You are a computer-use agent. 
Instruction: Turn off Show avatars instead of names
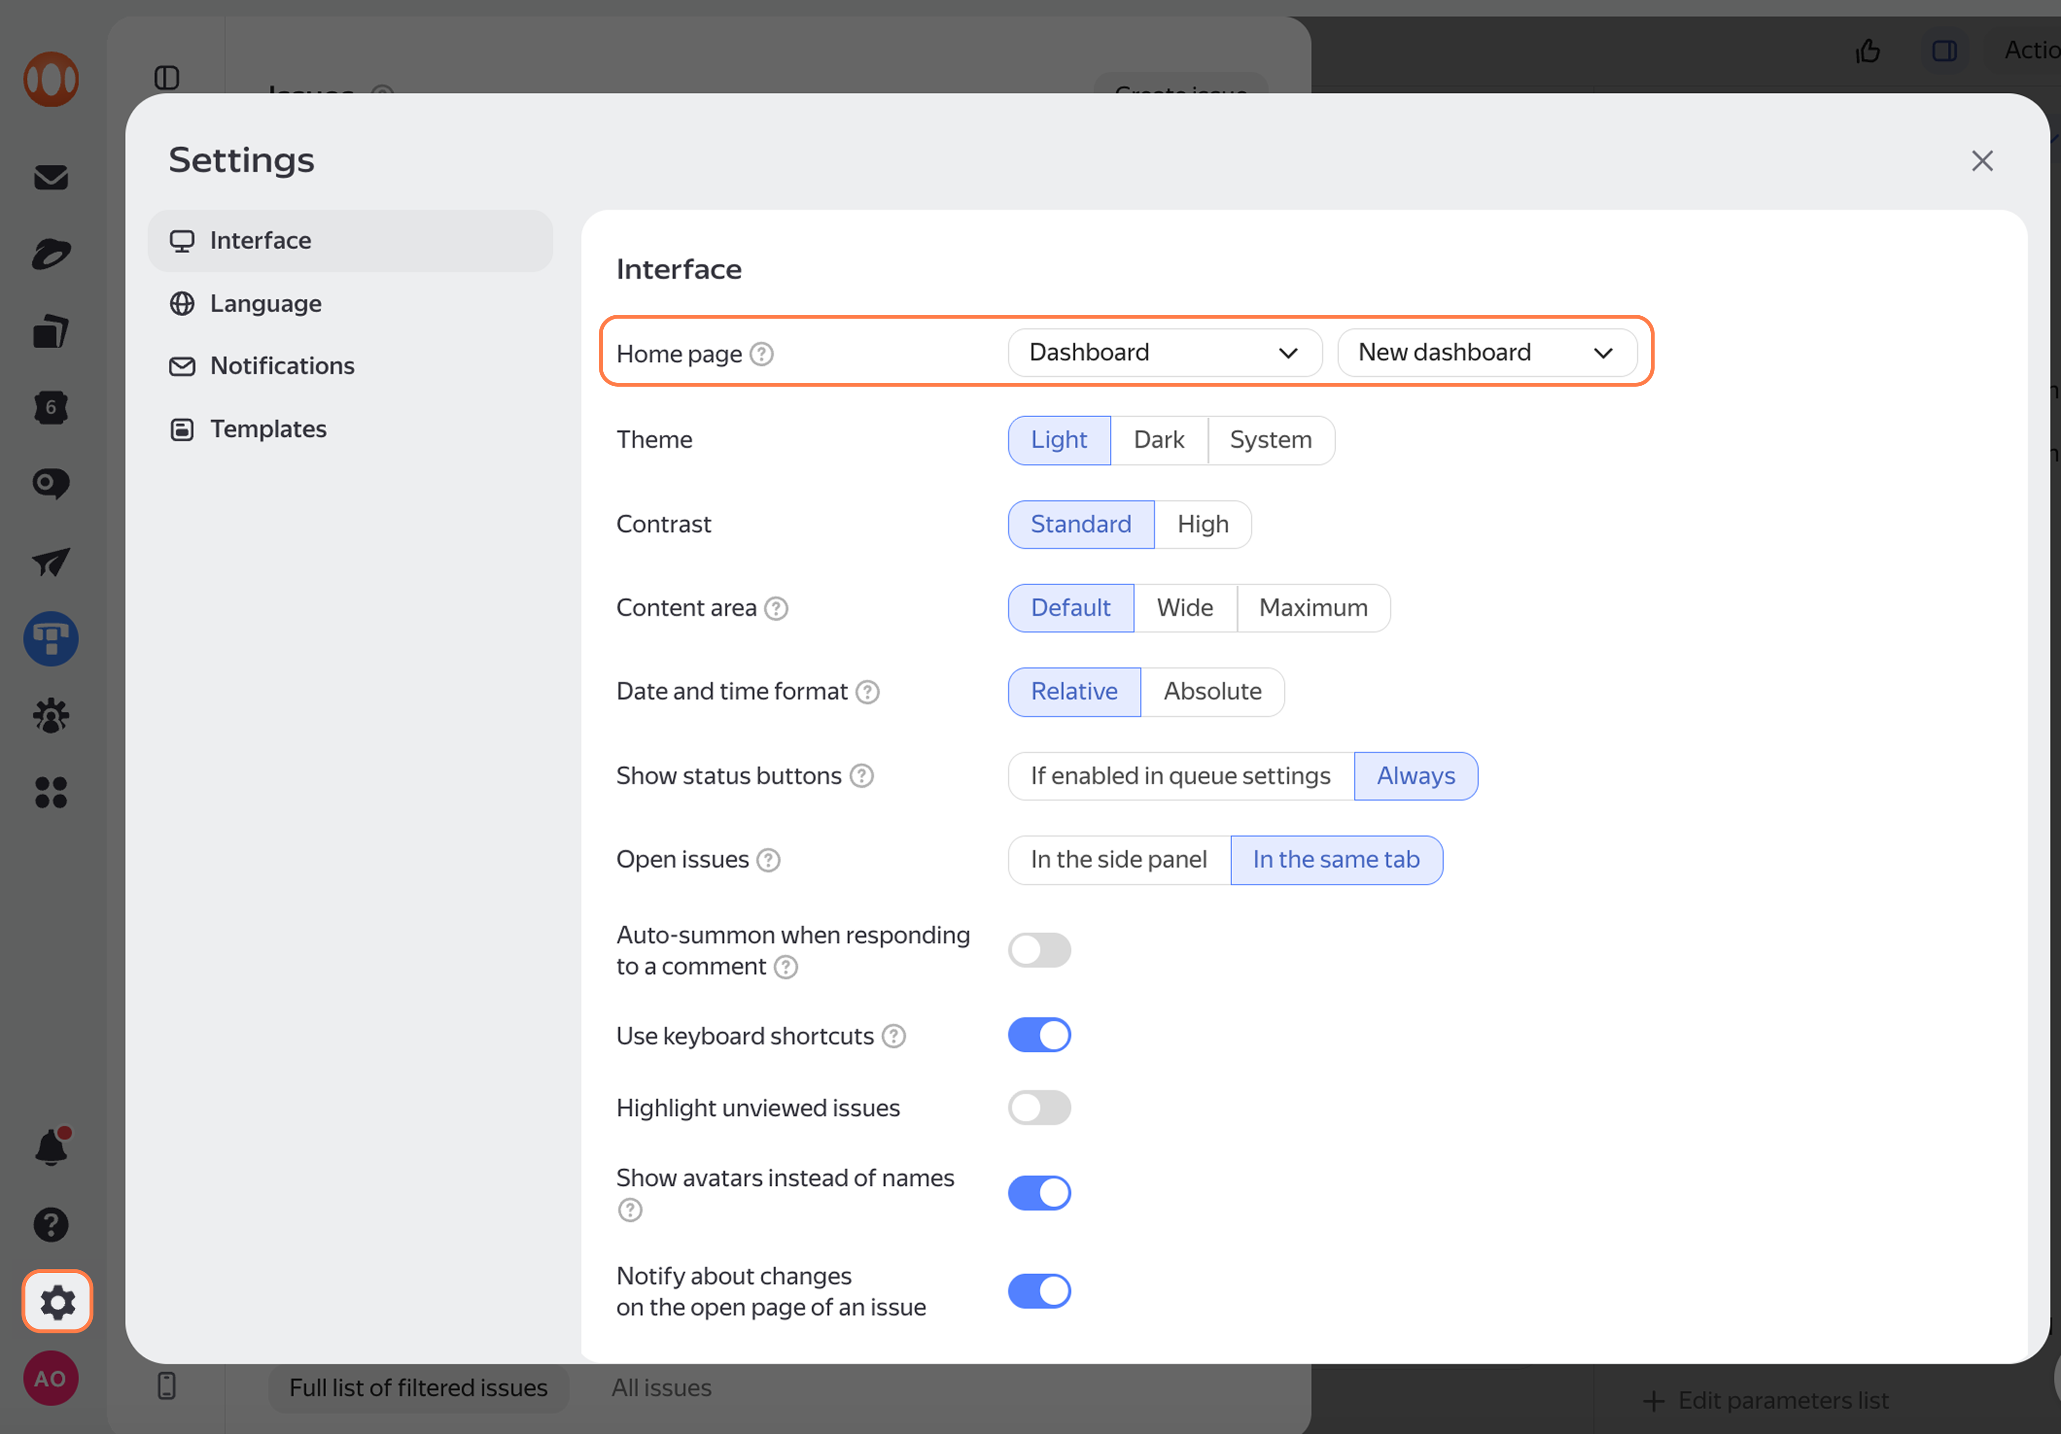[x=1039, y=1194]
